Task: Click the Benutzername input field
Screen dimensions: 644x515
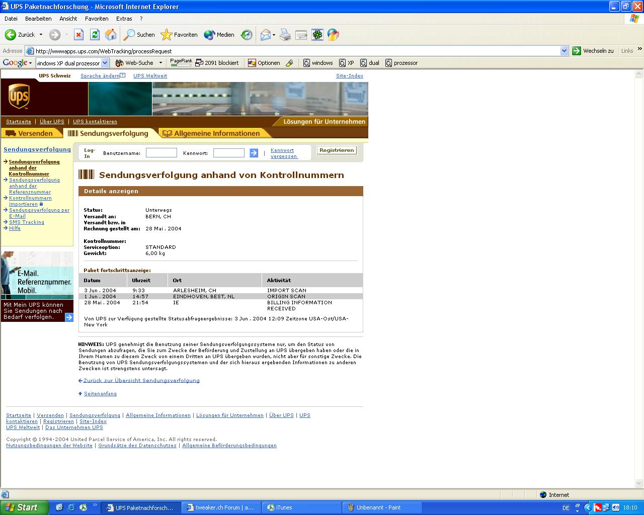Action: (x=161, y=153)
